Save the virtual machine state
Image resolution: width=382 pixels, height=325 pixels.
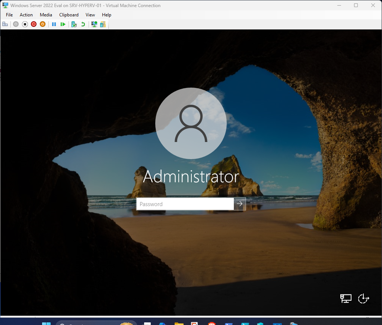(42, 24)
